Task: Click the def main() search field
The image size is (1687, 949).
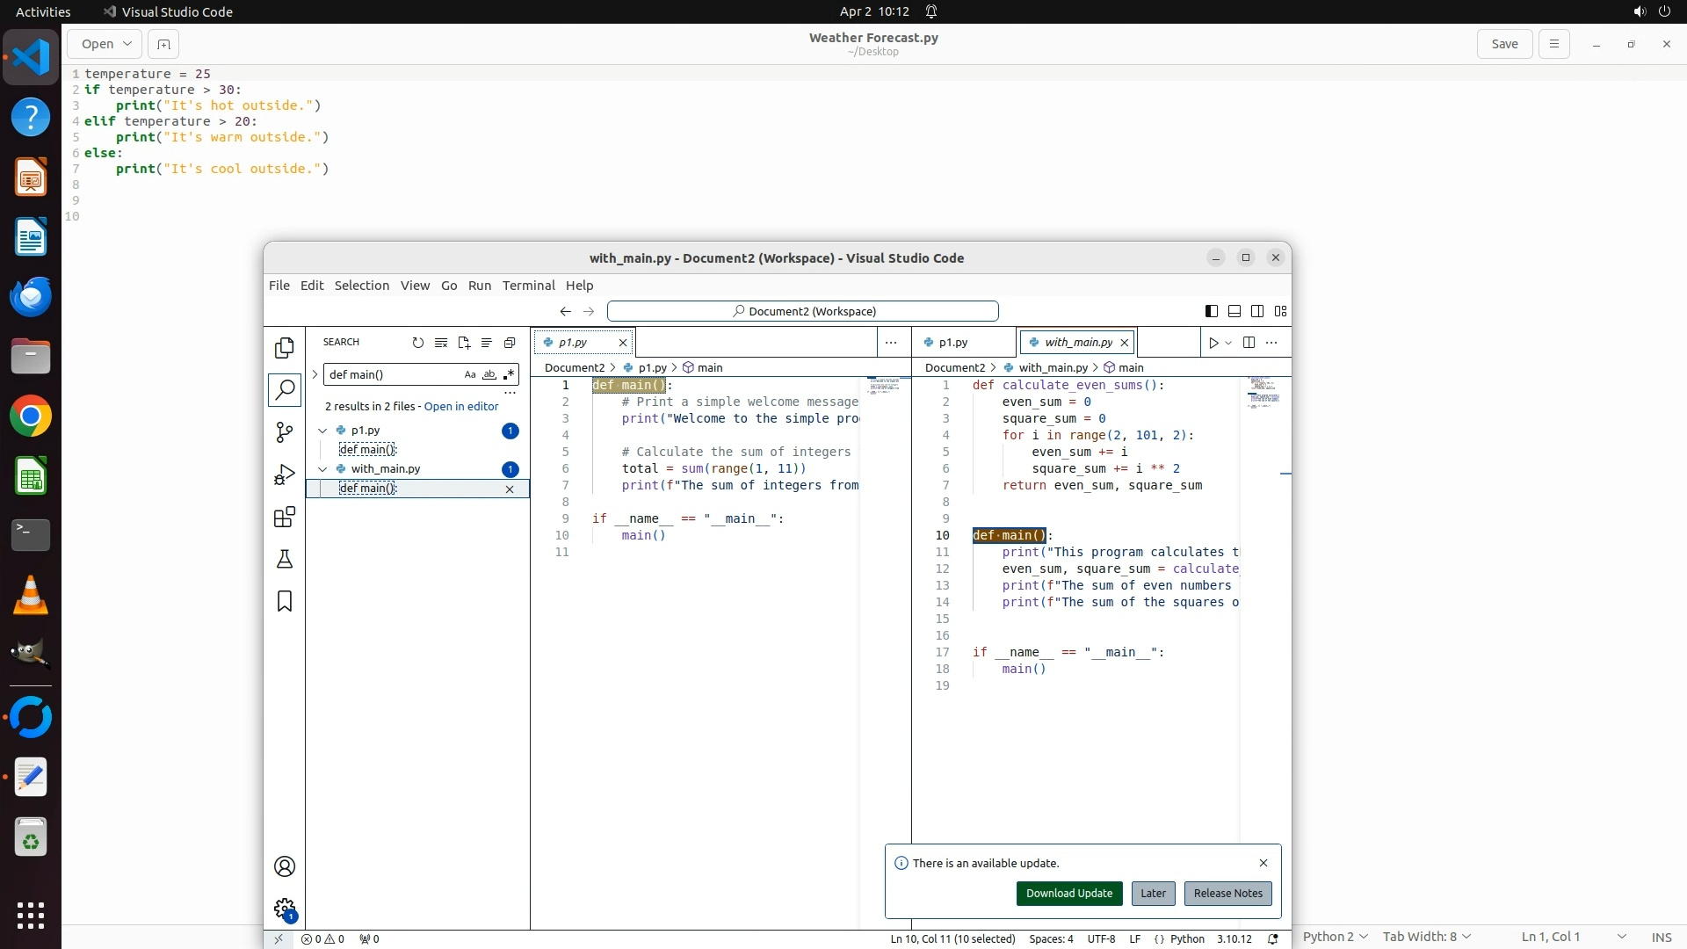Action: (391, 375)
